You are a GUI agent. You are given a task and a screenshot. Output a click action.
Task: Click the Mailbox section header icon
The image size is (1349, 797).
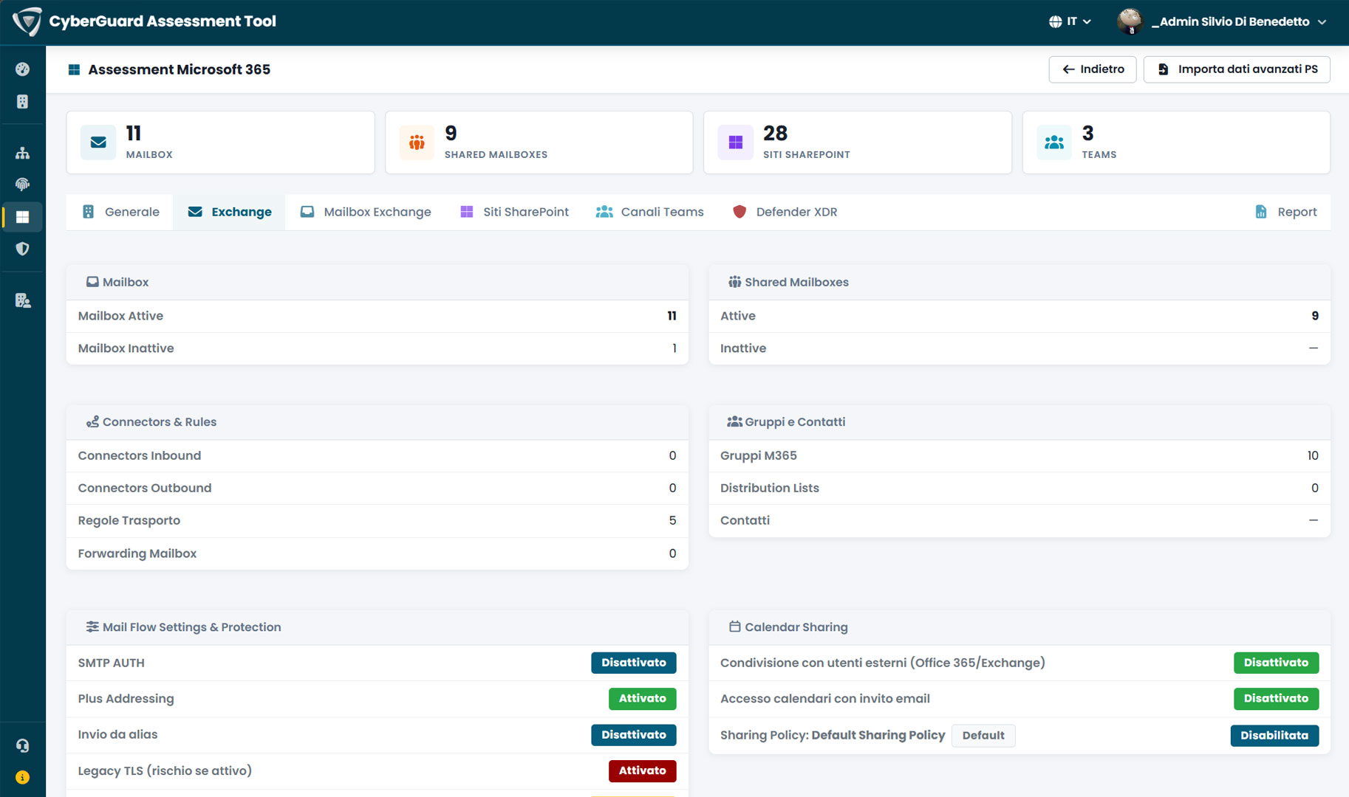click(92, 282)
